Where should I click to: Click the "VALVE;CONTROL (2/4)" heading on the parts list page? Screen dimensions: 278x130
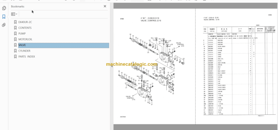[211, 20]
